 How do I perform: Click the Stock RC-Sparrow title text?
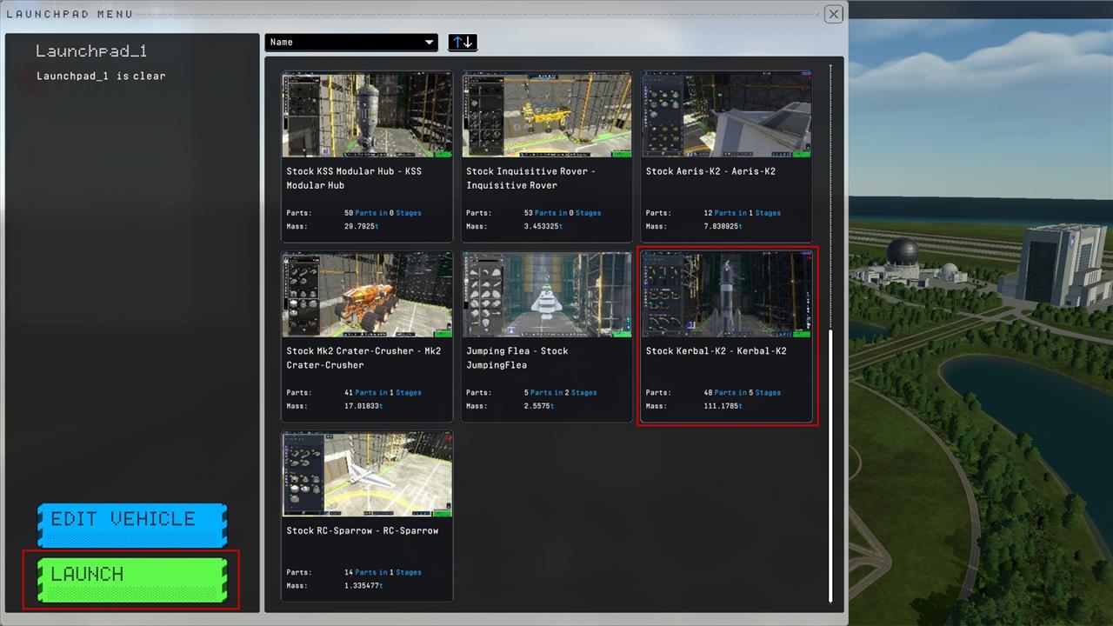(363, 530)
